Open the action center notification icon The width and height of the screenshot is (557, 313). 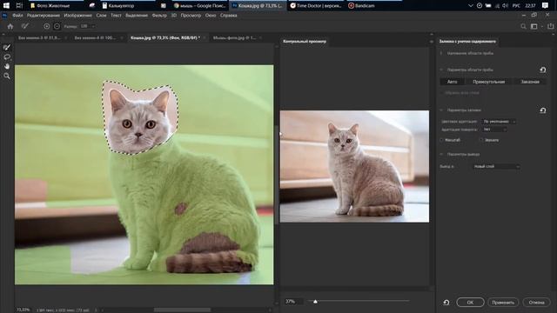546,6
